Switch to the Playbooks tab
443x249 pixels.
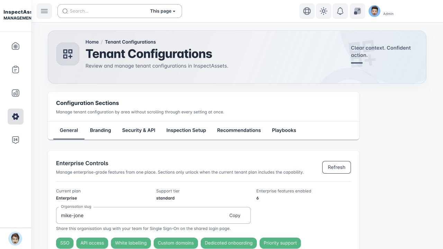pyautogui.click(x=284, y=130)
